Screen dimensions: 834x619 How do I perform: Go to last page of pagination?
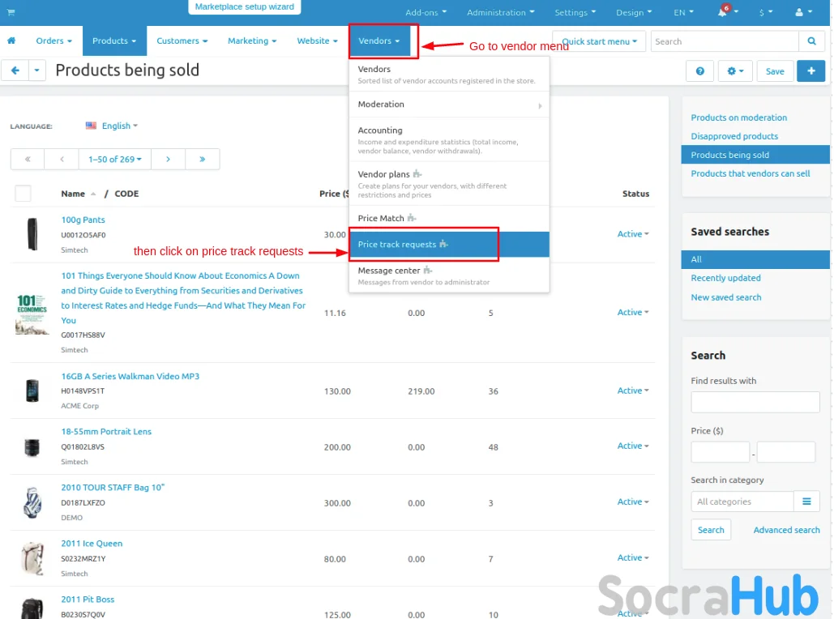202,159
